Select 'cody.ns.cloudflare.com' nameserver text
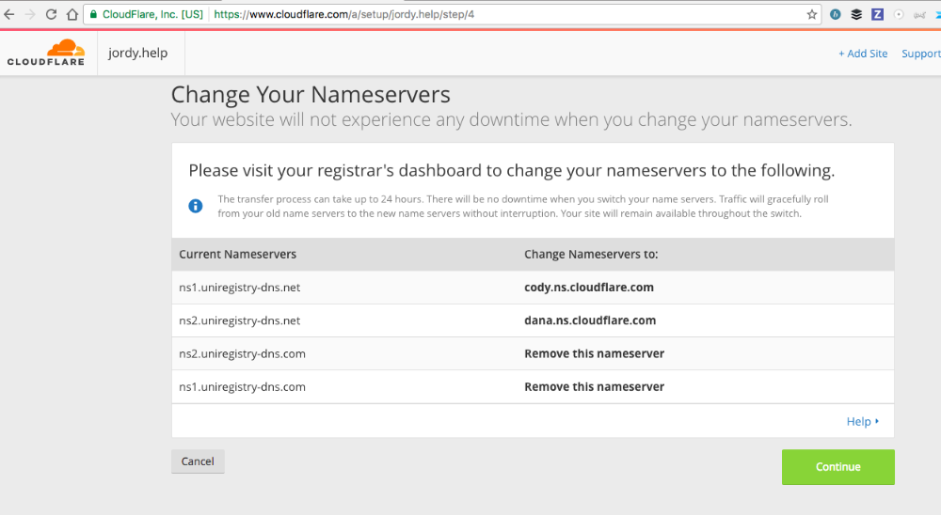Image resolution: width=941 pixels, height=515 pixels. (x=589, y=288)
